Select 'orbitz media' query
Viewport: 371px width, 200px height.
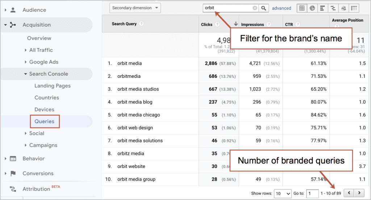click(x=130, y=153)
